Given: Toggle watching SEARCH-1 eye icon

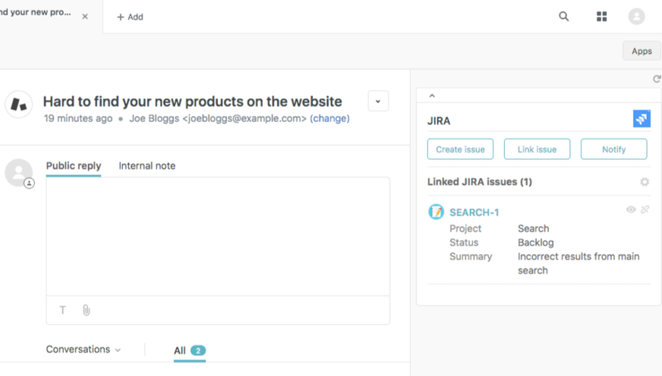Looking at the screenshot, I should tap(631, 210).
